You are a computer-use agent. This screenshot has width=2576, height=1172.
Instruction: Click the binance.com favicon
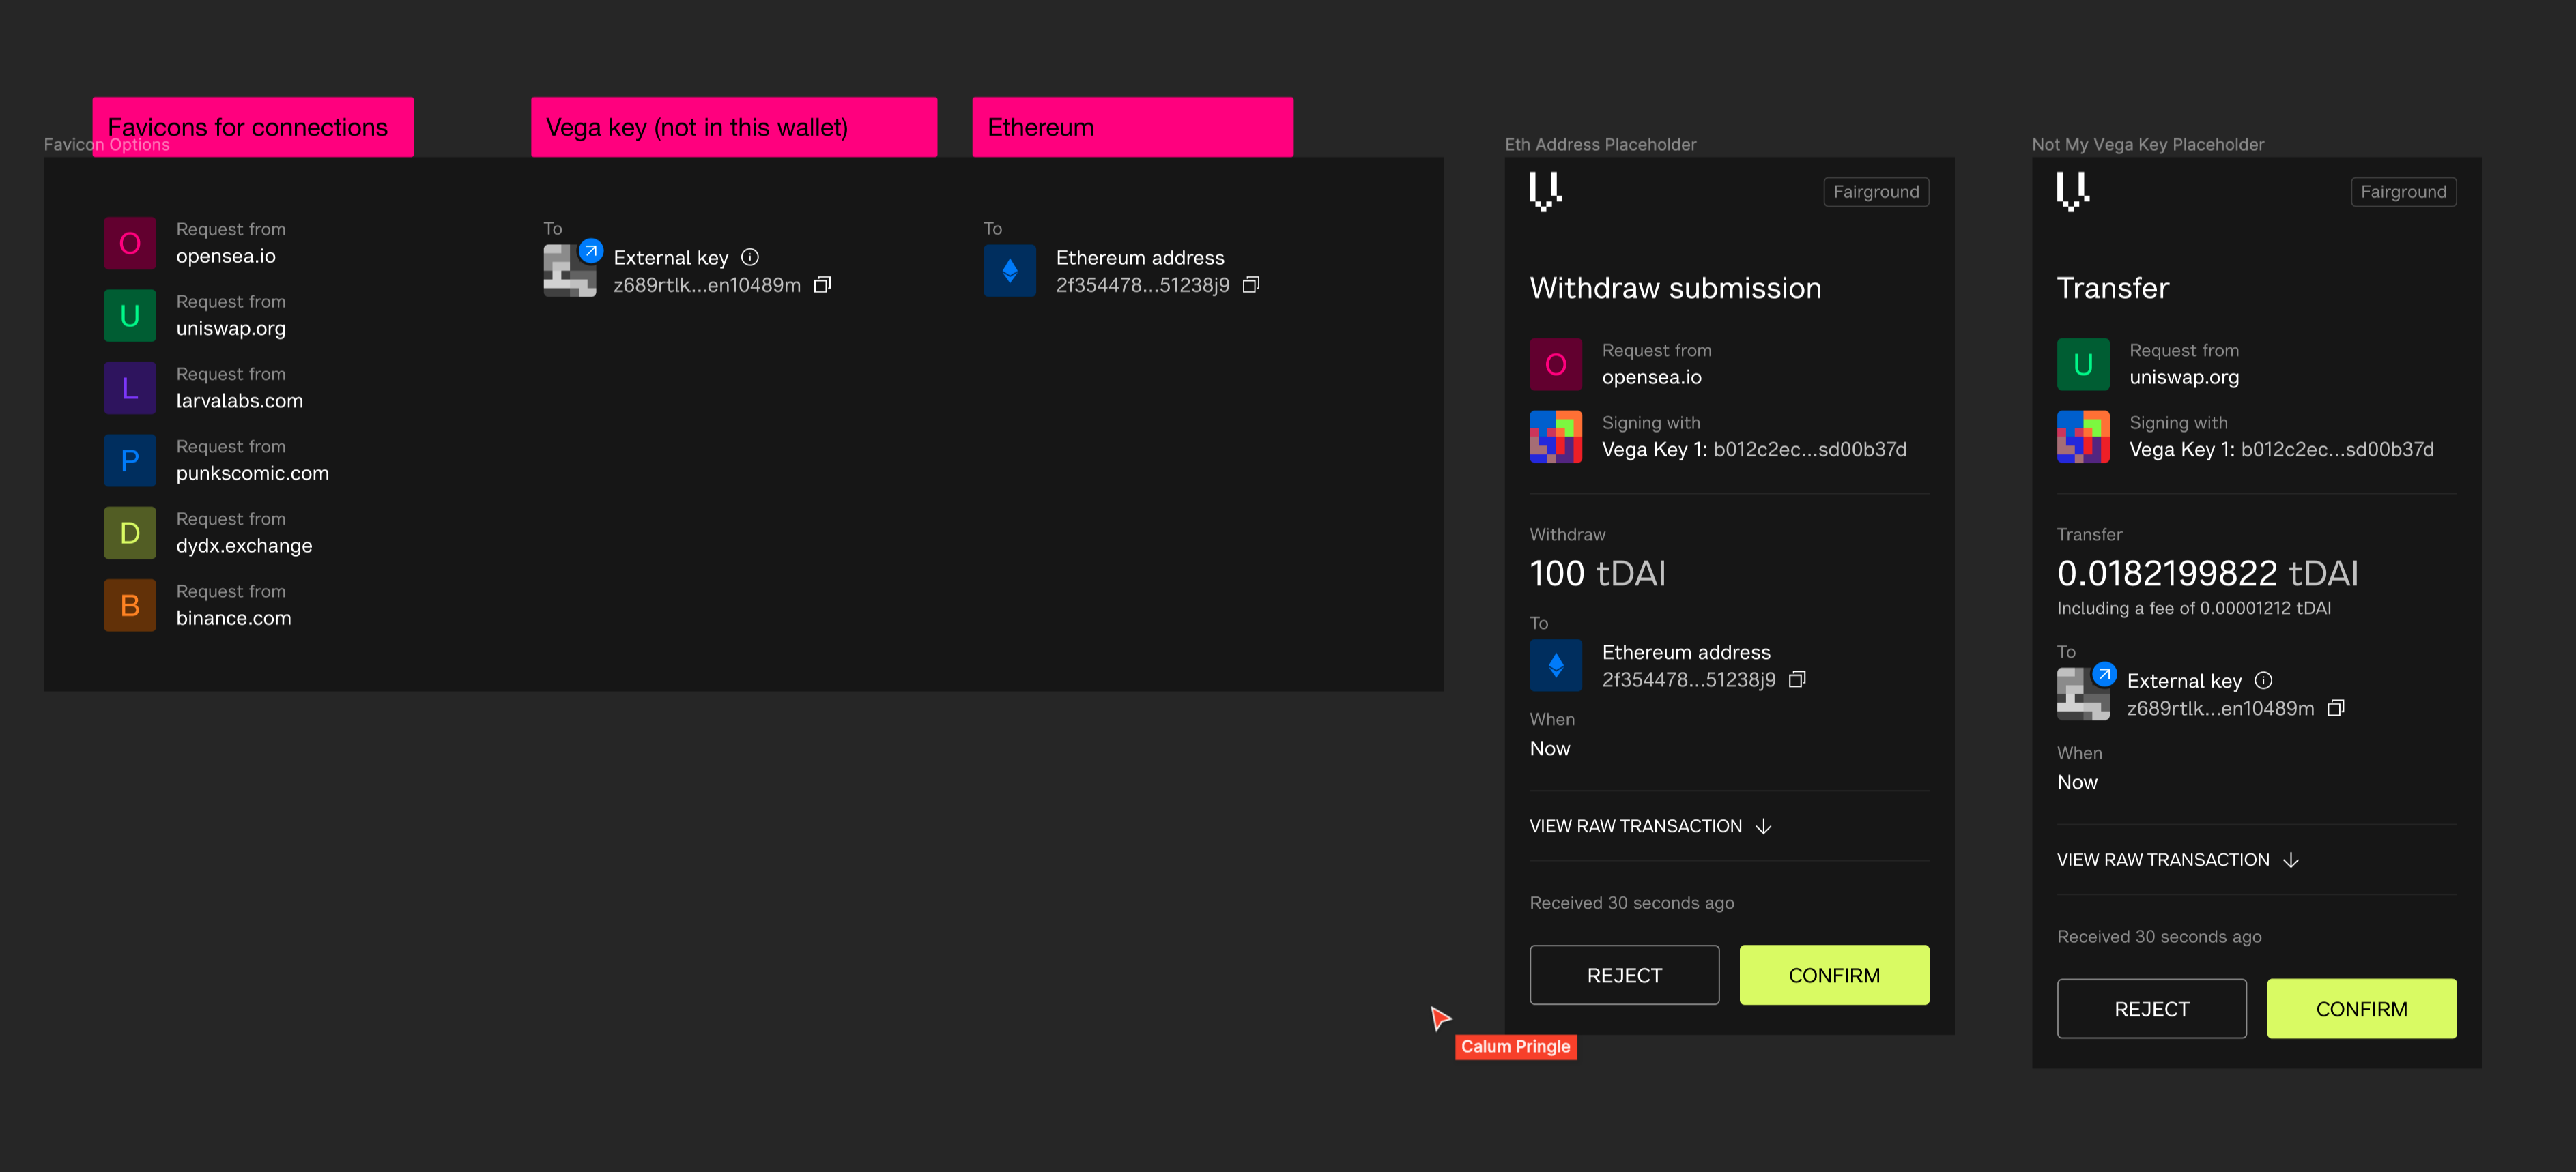click(129, 604)
